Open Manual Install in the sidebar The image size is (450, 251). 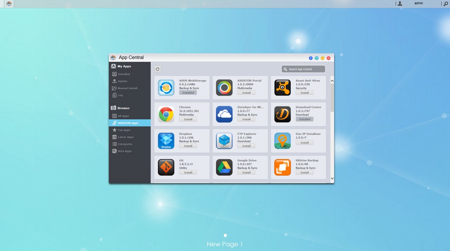point(128,88)
